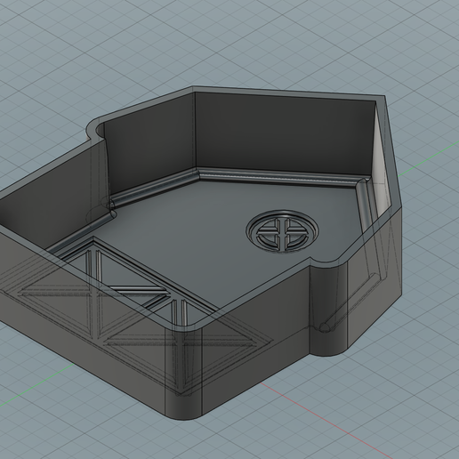Screen dimensions: 459x459
Task: Select the rounded bottom front corner of model
Action: (x=184, y=372)
